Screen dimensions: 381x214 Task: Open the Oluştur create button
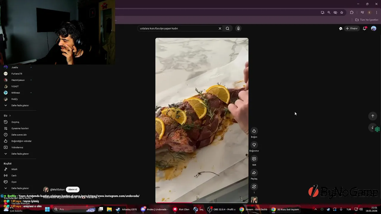pos(352,29)
